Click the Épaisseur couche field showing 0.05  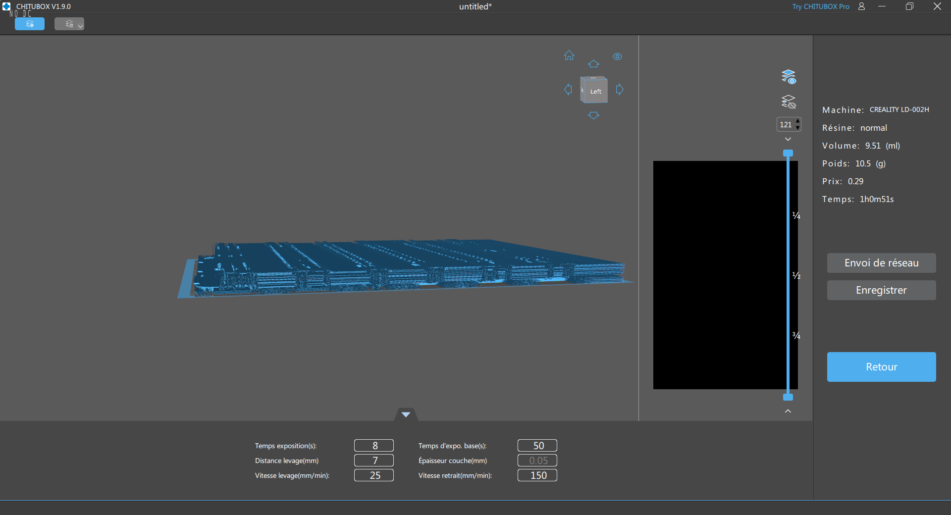(537, 461)
